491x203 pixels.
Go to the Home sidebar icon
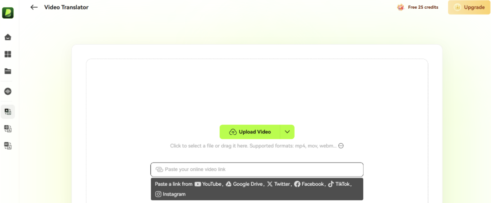[x=8, y=37]
